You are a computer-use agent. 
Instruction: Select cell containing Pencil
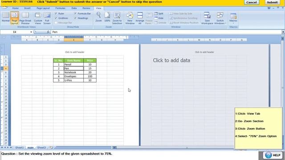coord(73,64)
